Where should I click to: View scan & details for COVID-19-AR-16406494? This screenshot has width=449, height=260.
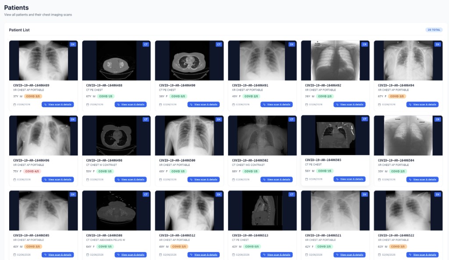(x=422, y=105)
